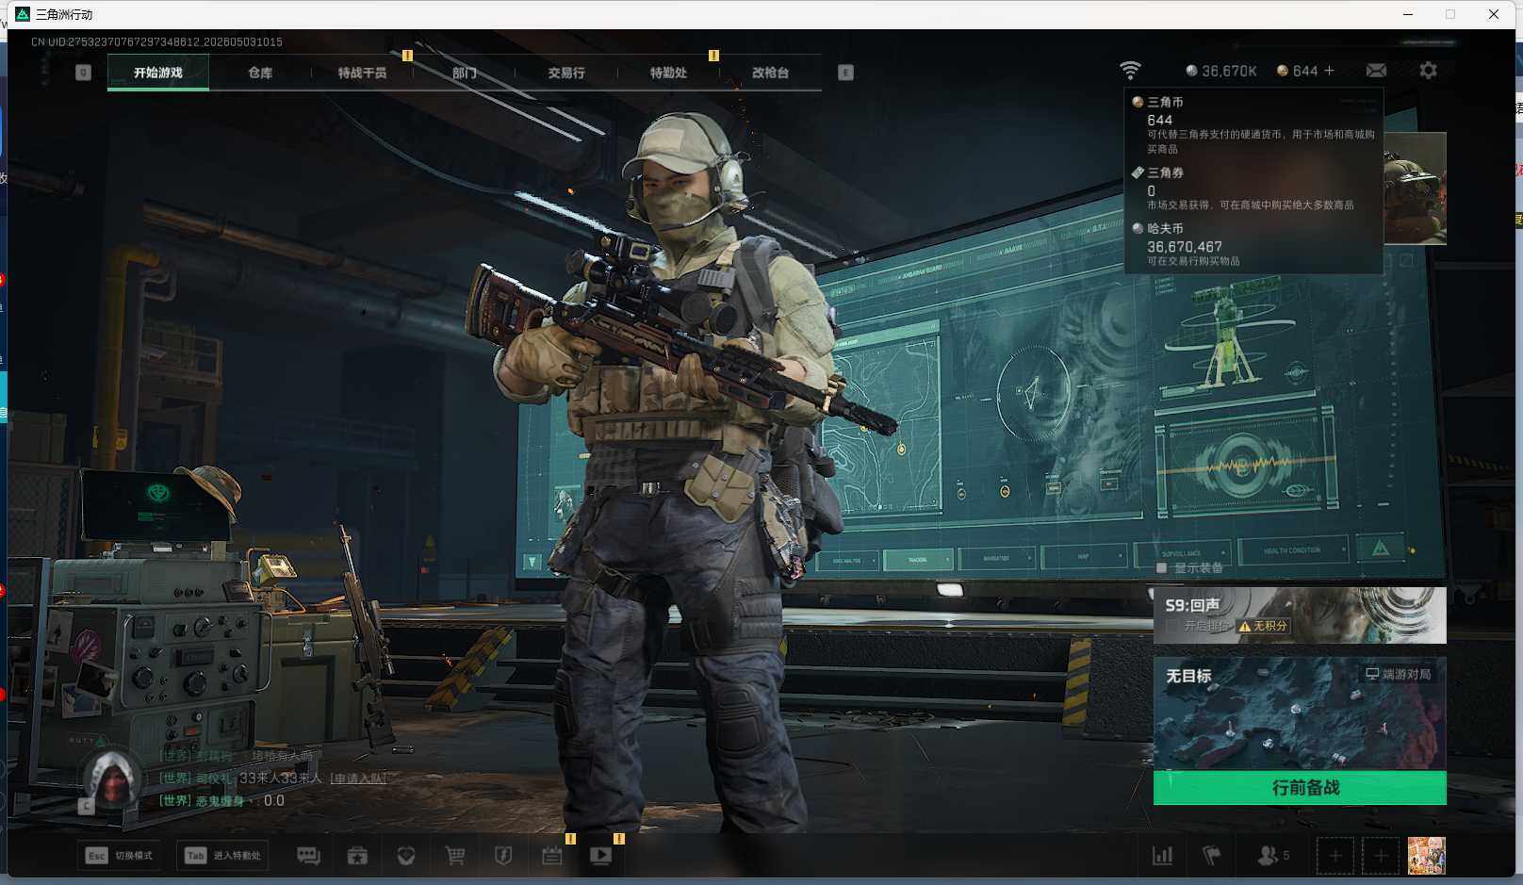This screenshot has height=885, width=1523.
Task: Open the bar chart statistics icon
Action: pos(1163,856)
